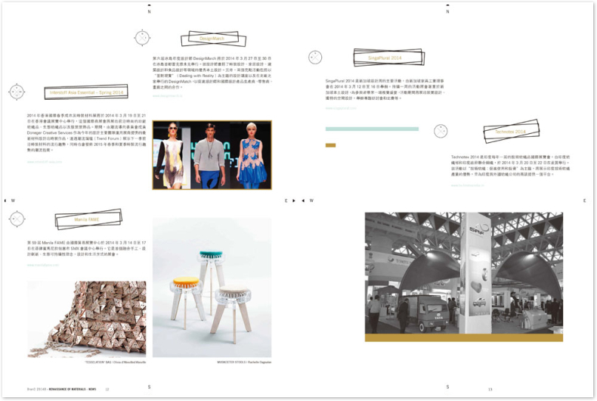The height and width of the screenshot is (401, 597).
Task: Click the N marker atop right page
Action: click(x=447, y=11)
